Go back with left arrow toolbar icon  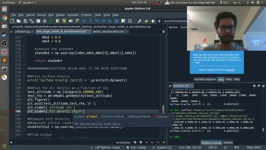(x=153, y=21)
